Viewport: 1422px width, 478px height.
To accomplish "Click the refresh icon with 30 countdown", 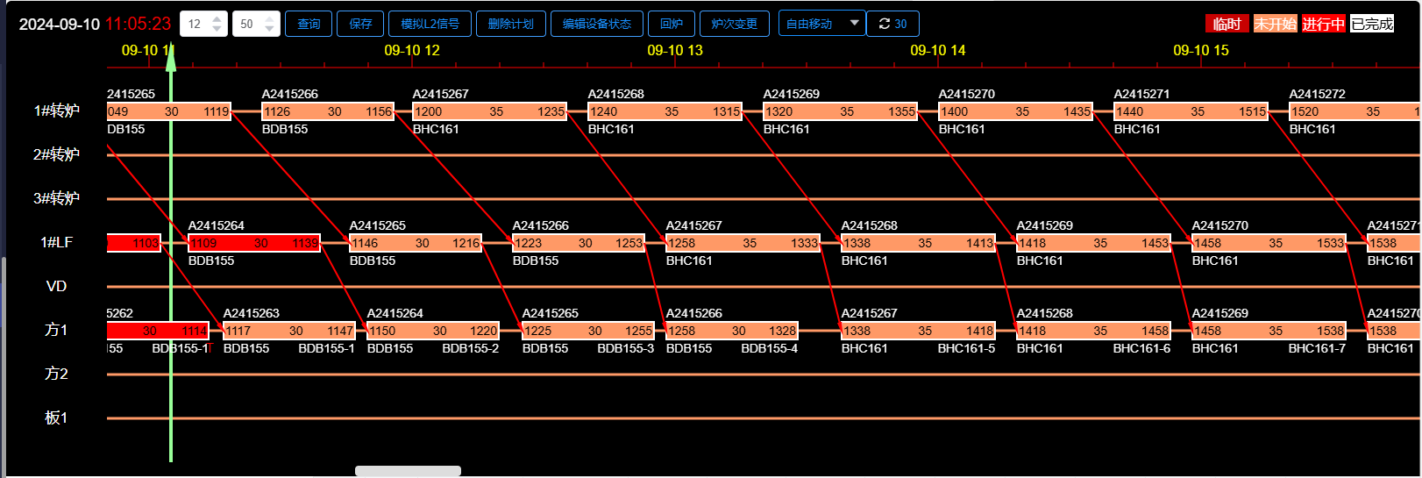I will (x=892, y=24).
